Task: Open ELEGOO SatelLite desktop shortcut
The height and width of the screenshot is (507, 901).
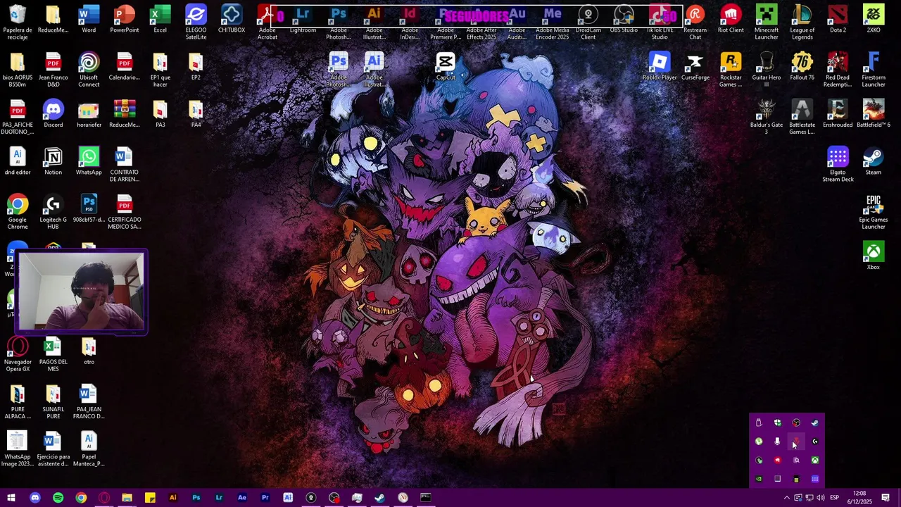Action: point(196,22)
